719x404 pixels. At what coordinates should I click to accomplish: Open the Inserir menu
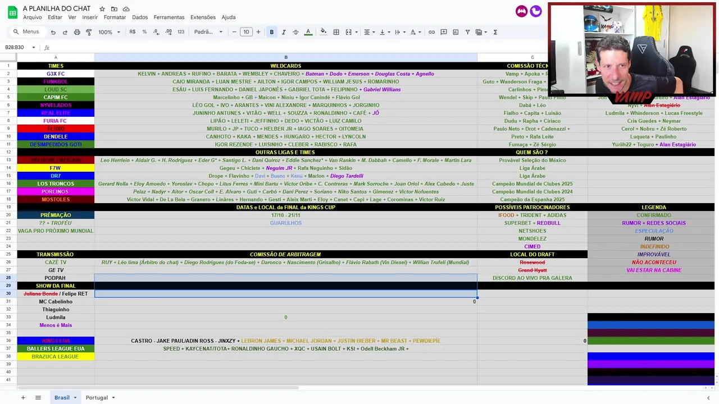pos(90,17)
